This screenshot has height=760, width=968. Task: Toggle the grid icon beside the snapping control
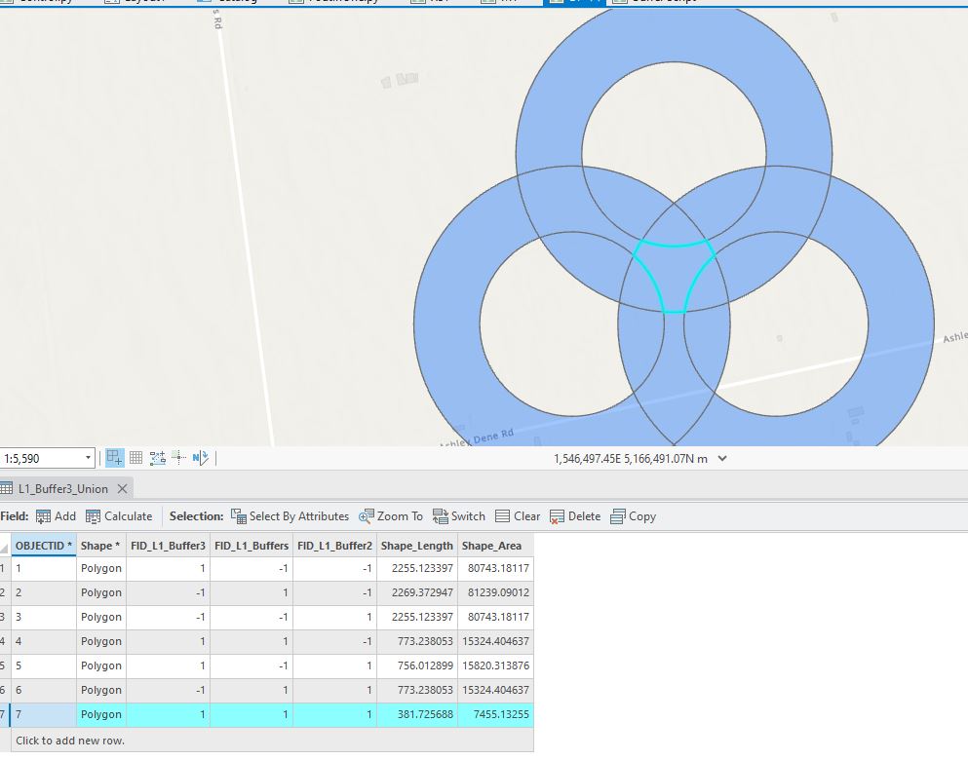point(136,458)
